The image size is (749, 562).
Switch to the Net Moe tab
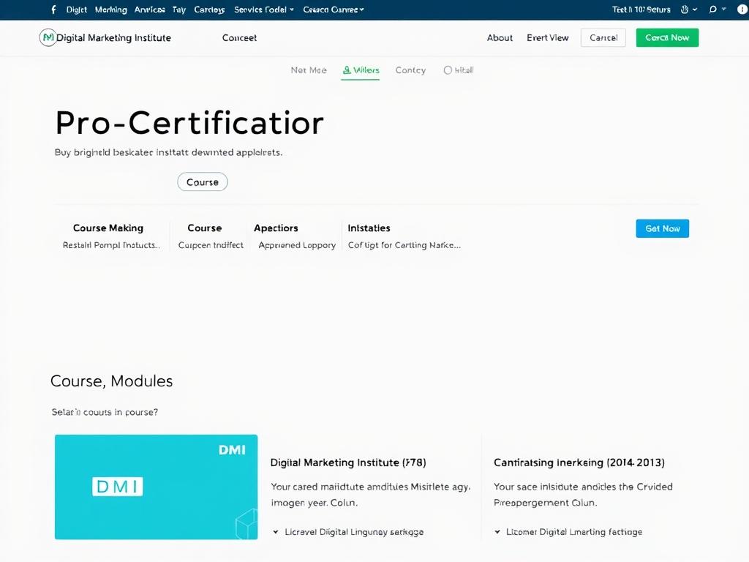(309, 70)
